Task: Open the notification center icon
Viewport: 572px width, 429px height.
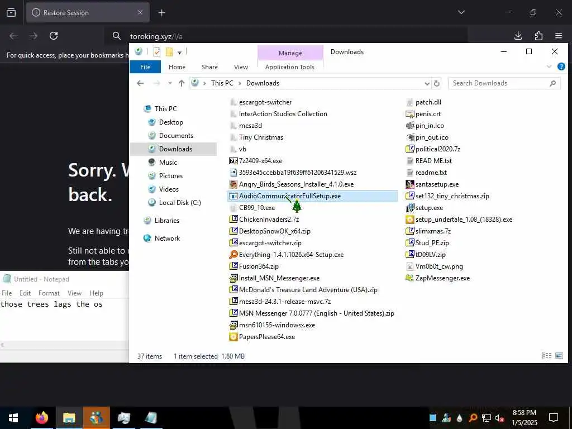Action: tap(554, 418)
